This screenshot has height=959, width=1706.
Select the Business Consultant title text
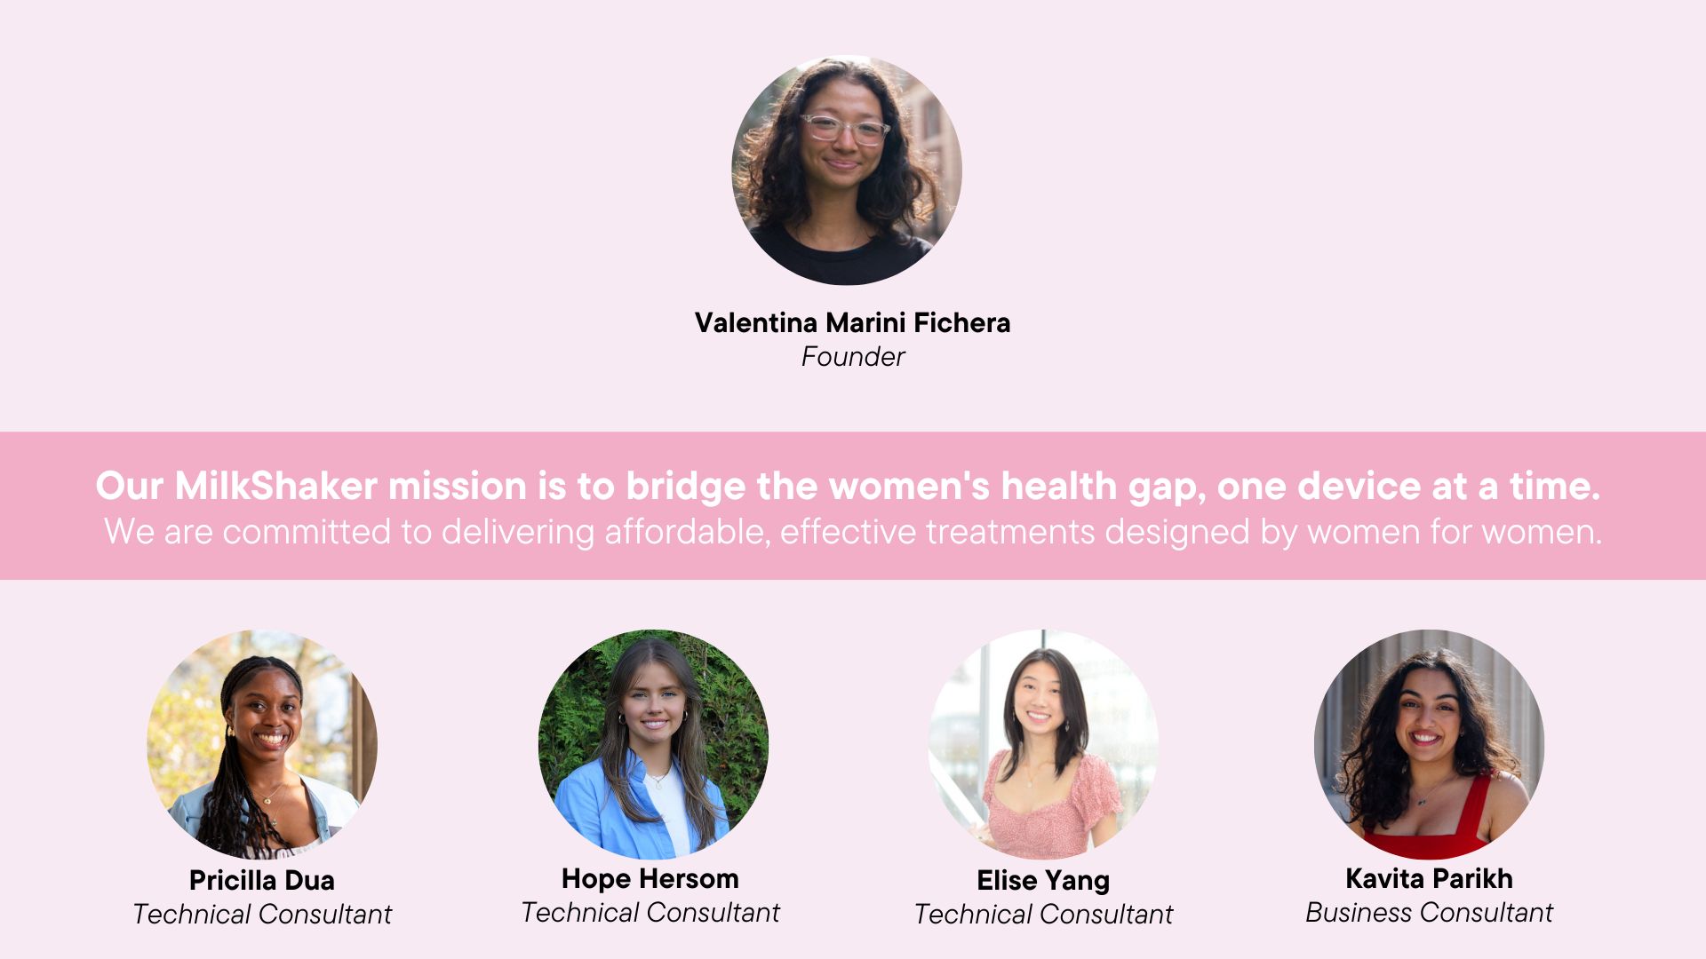(1429, 912)
